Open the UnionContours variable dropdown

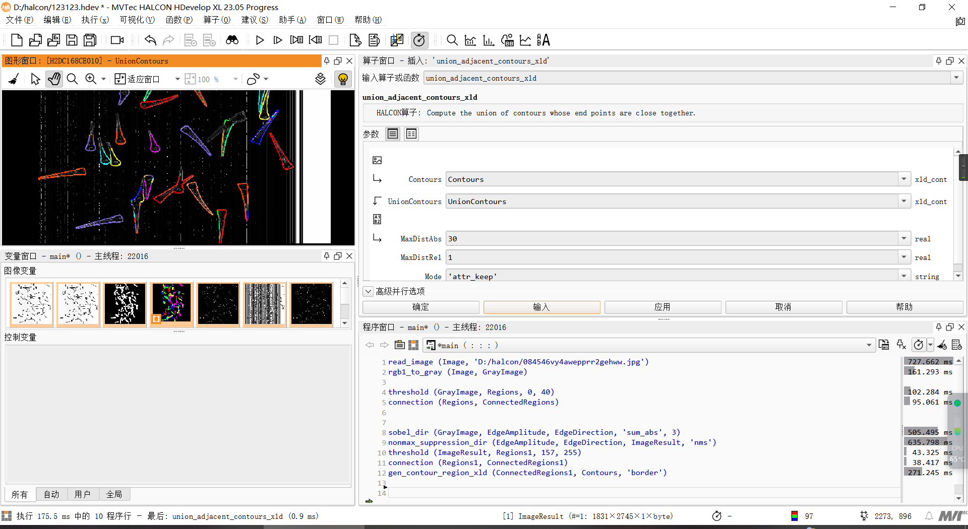(904, 202)
